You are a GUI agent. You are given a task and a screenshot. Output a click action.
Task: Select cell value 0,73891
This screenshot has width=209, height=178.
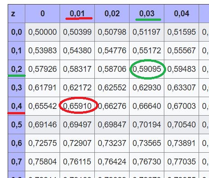tap(181, 143)
